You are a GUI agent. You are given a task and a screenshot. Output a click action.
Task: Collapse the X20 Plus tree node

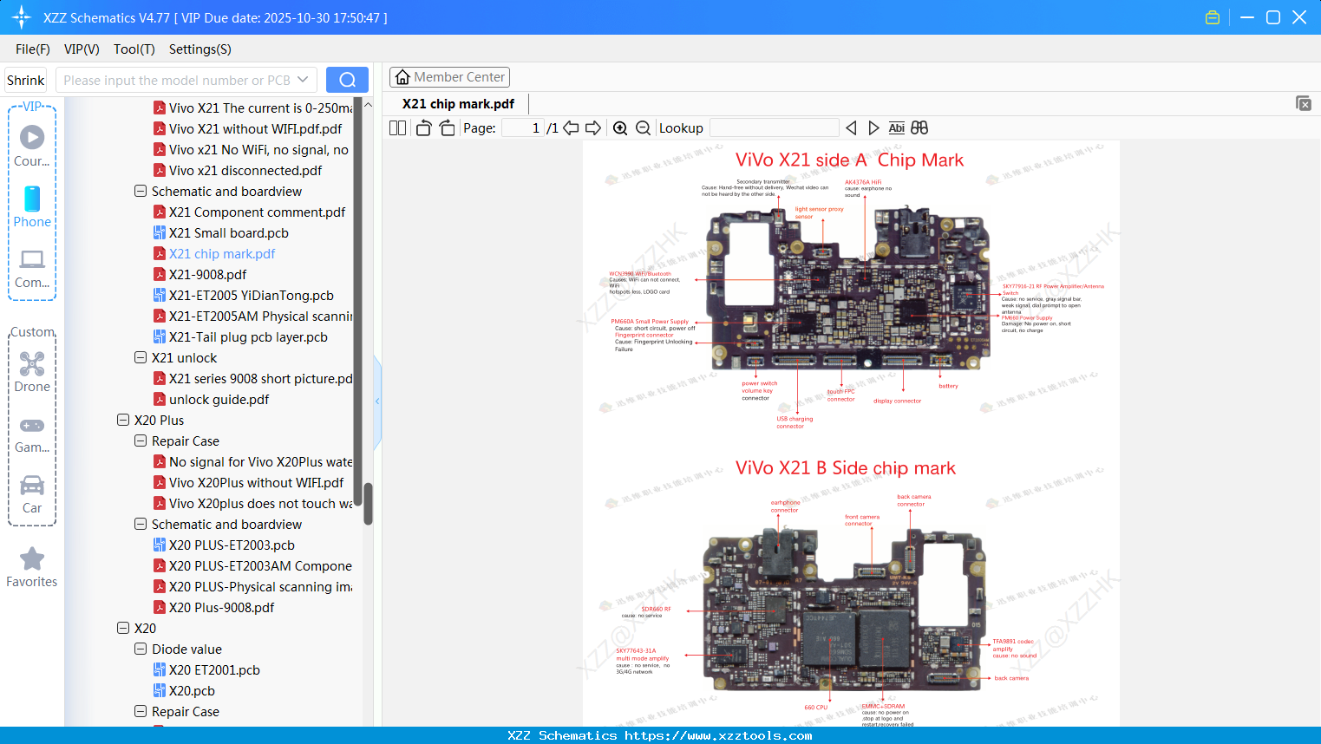(x=122, y=420)
